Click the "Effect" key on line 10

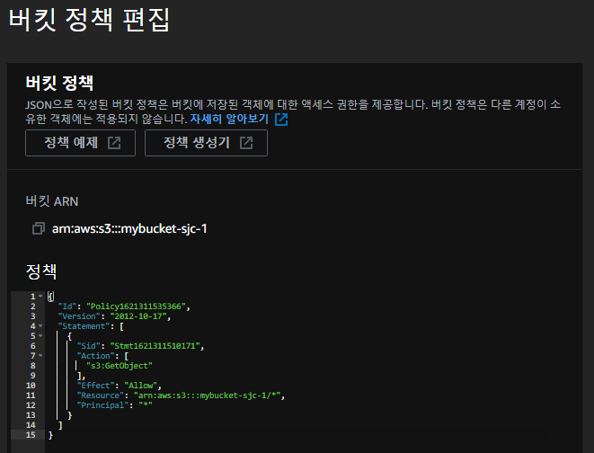pyautogui.click(x=95, y=386)
